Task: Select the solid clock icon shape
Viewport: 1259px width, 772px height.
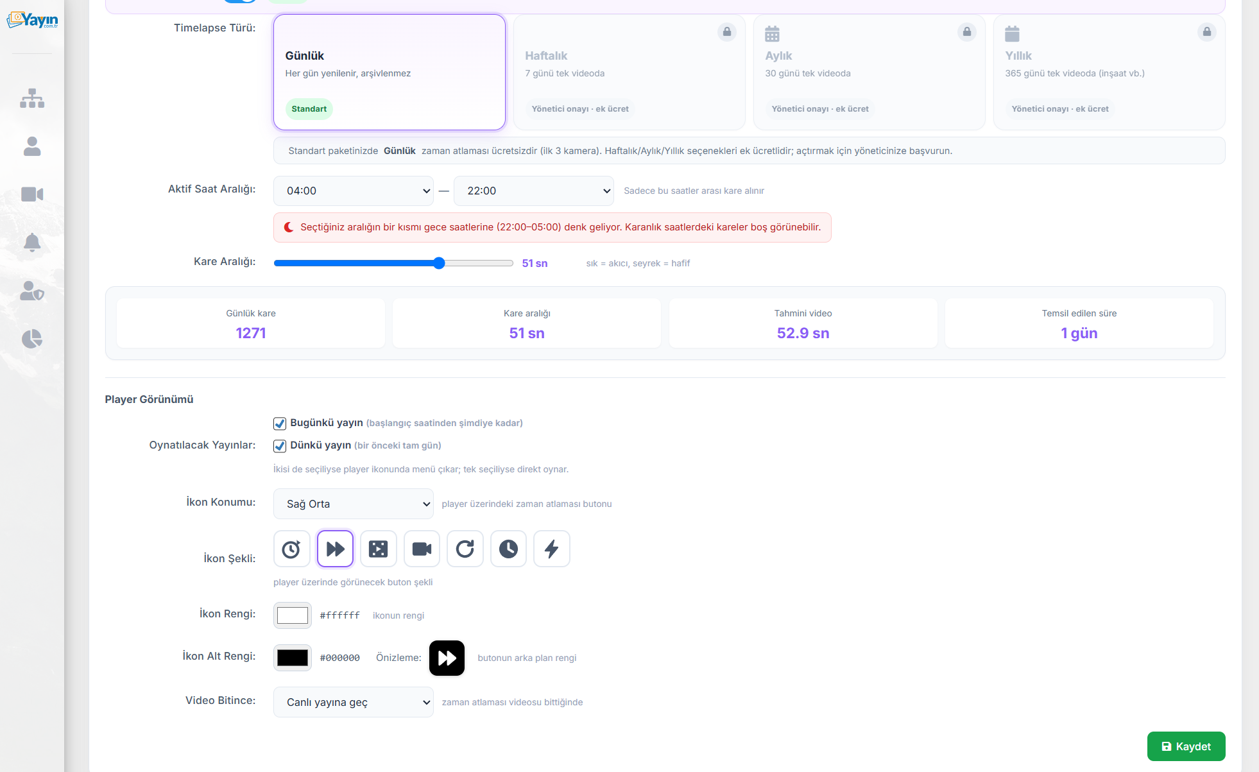Action: pos(508,549)
